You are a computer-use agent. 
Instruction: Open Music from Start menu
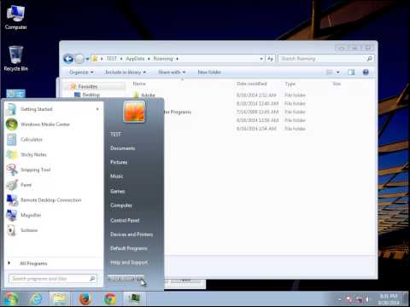tap(116, 177)
